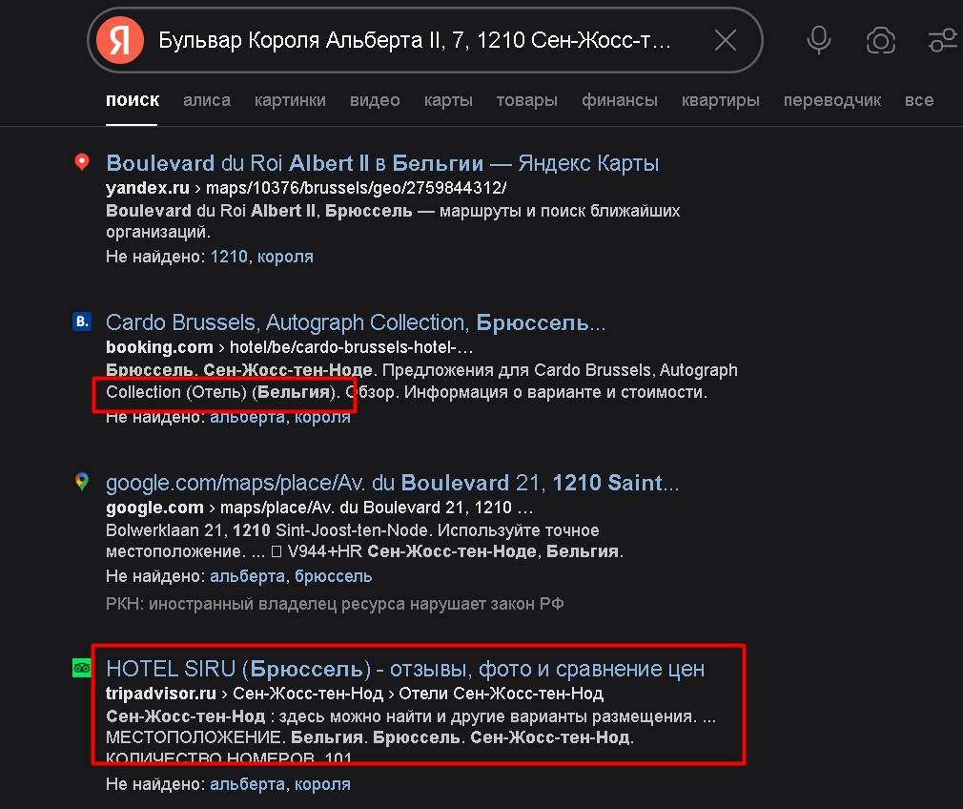
Task: Click missing word король in the Яндекс Карты result
Action: tap(285, 257)
